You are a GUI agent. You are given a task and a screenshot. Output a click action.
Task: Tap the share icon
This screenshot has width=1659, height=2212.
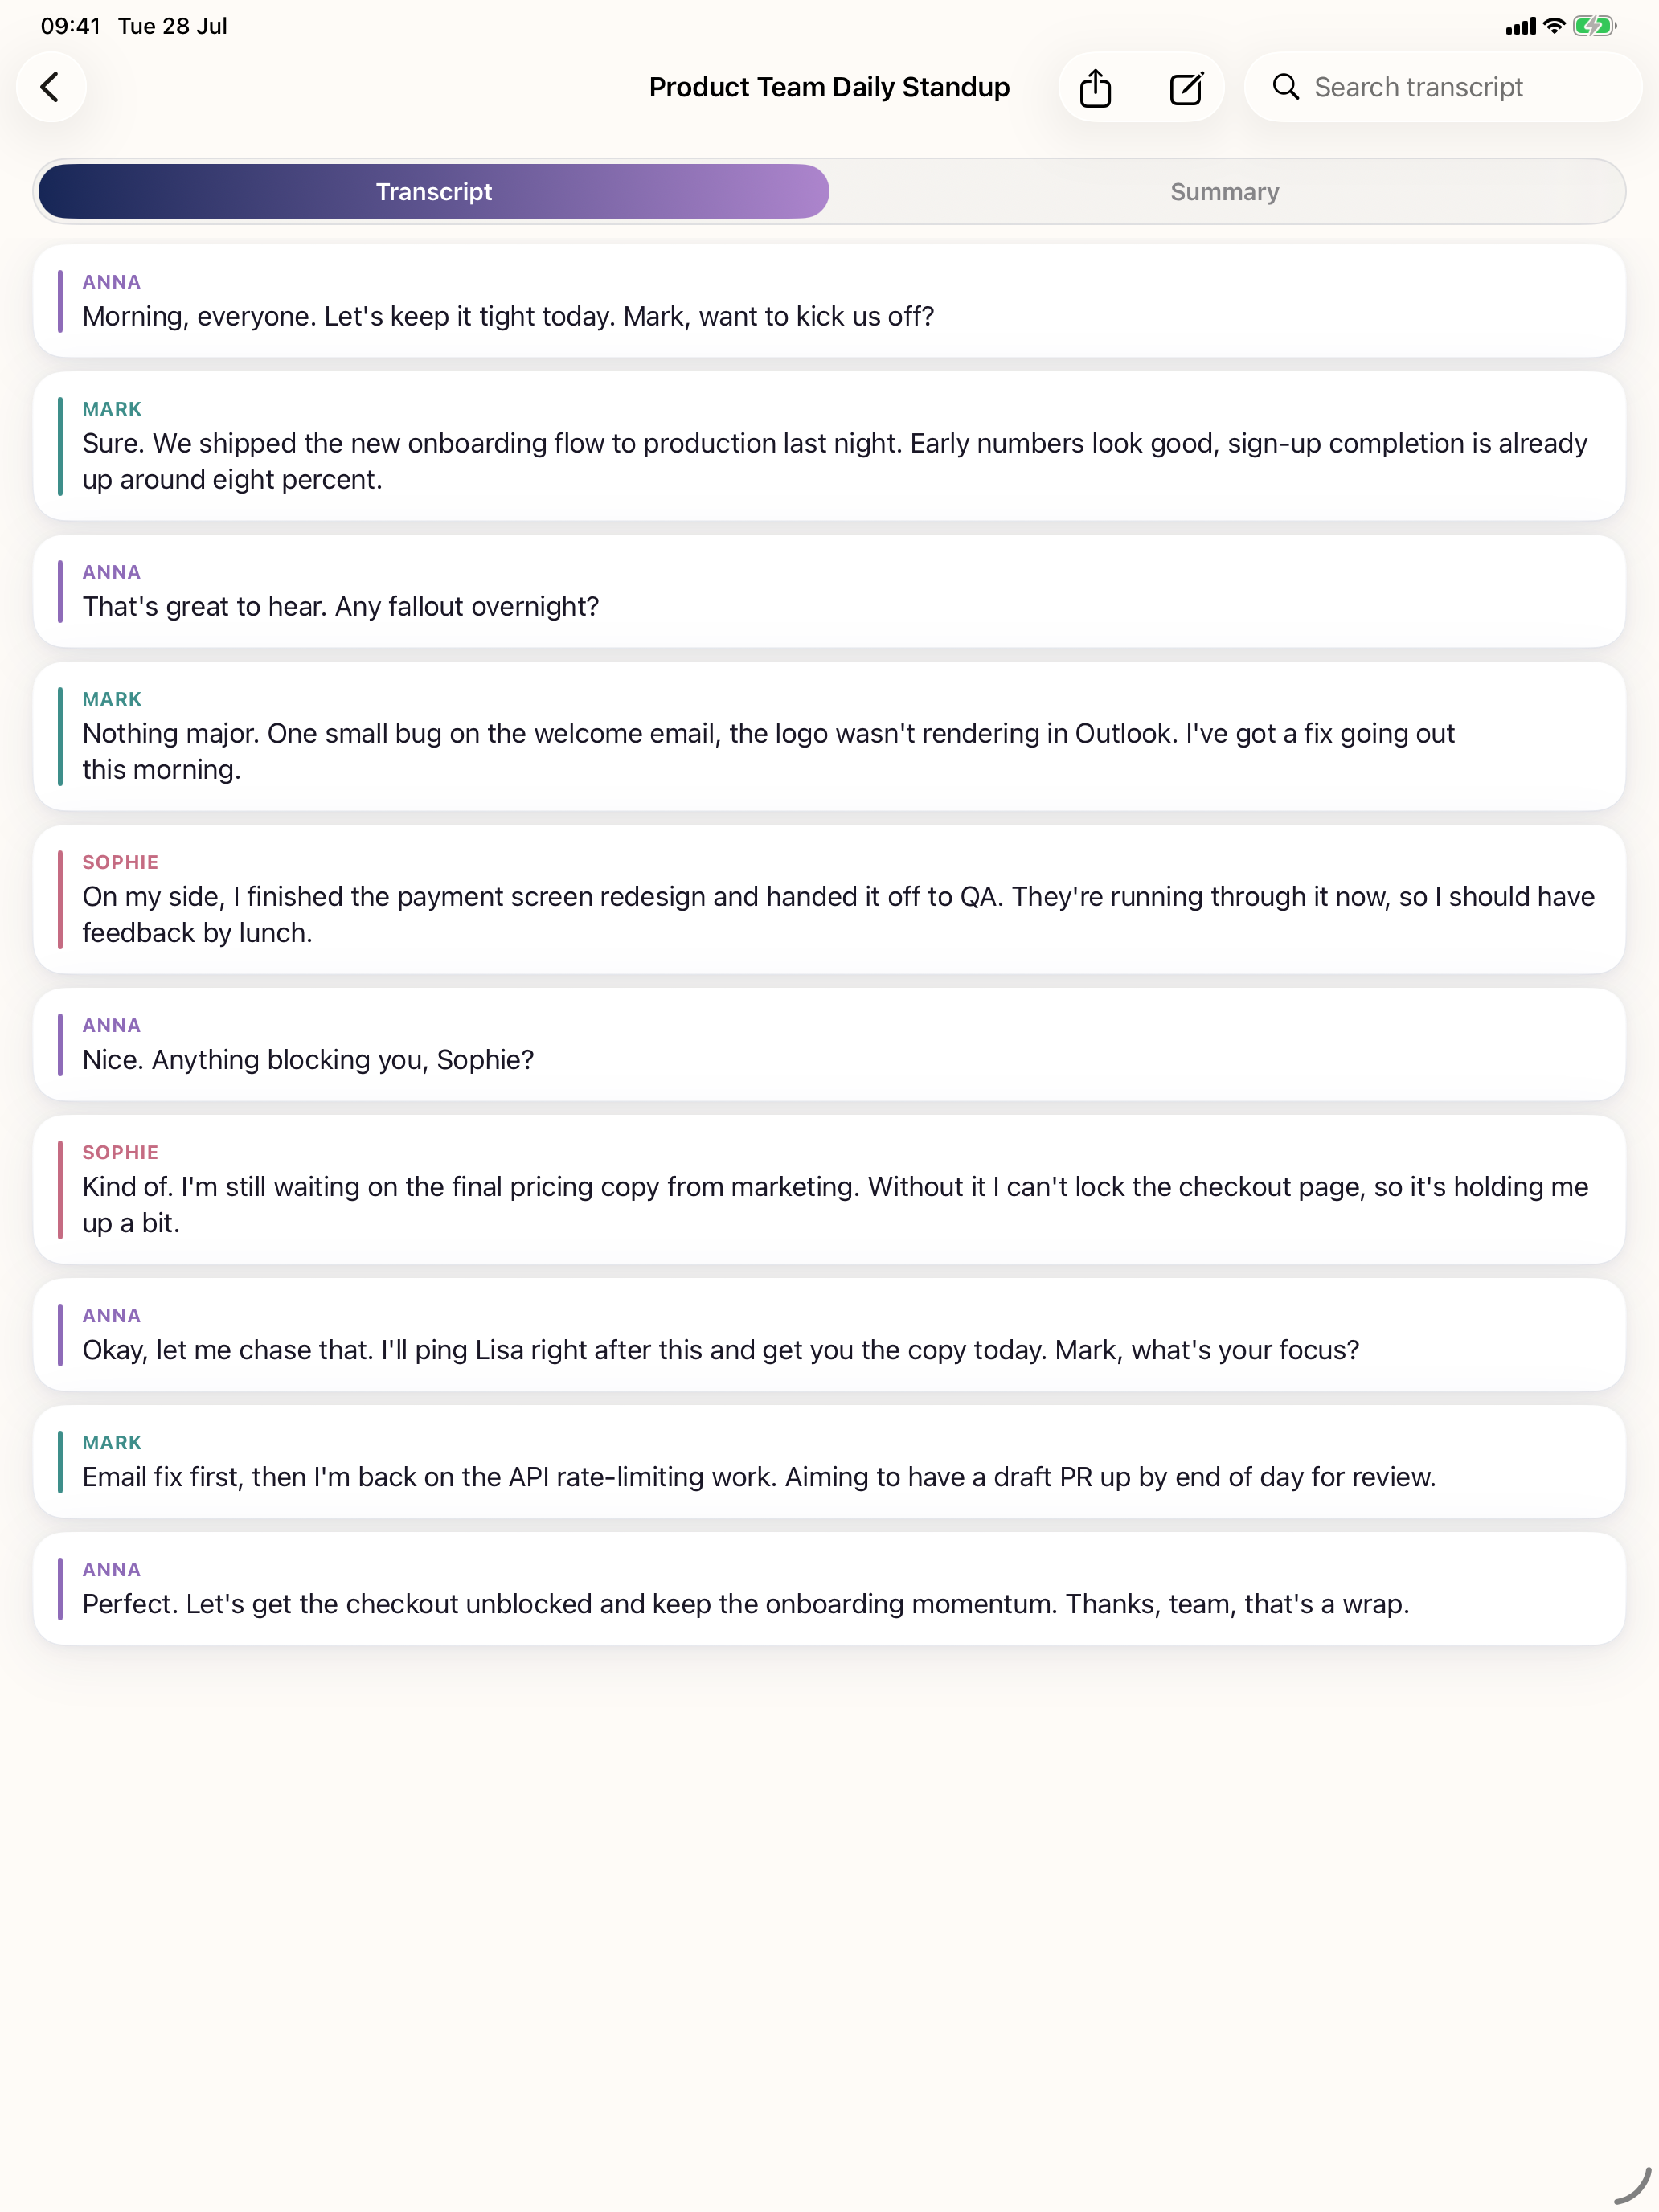coord(1096,88)
